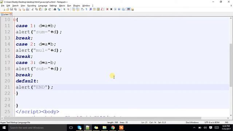Screen dimensions: 233x131
Task: Toggle word wrap in toolbar
Action: click(x=83, y=9)
